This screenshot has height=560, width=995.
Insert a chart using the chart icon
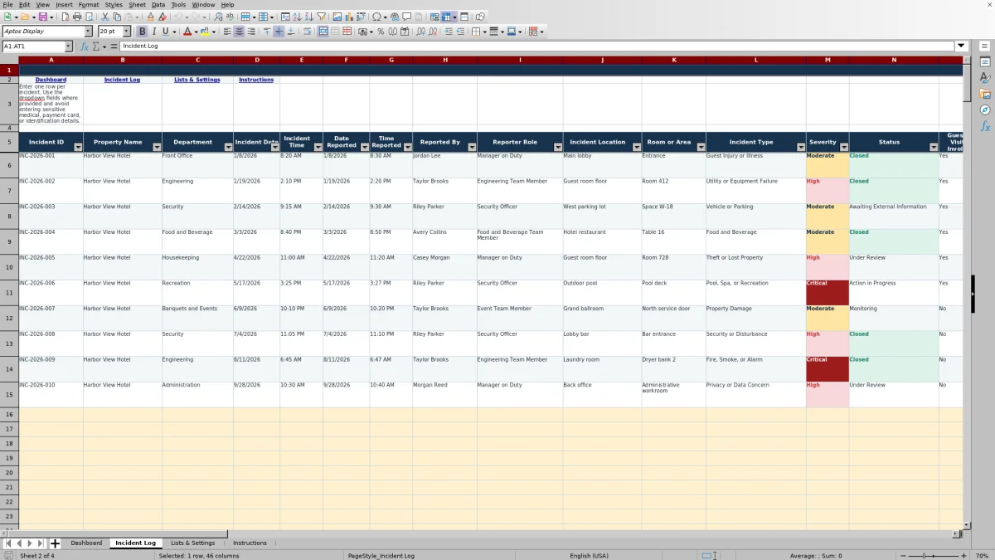[x=349, y=17]
